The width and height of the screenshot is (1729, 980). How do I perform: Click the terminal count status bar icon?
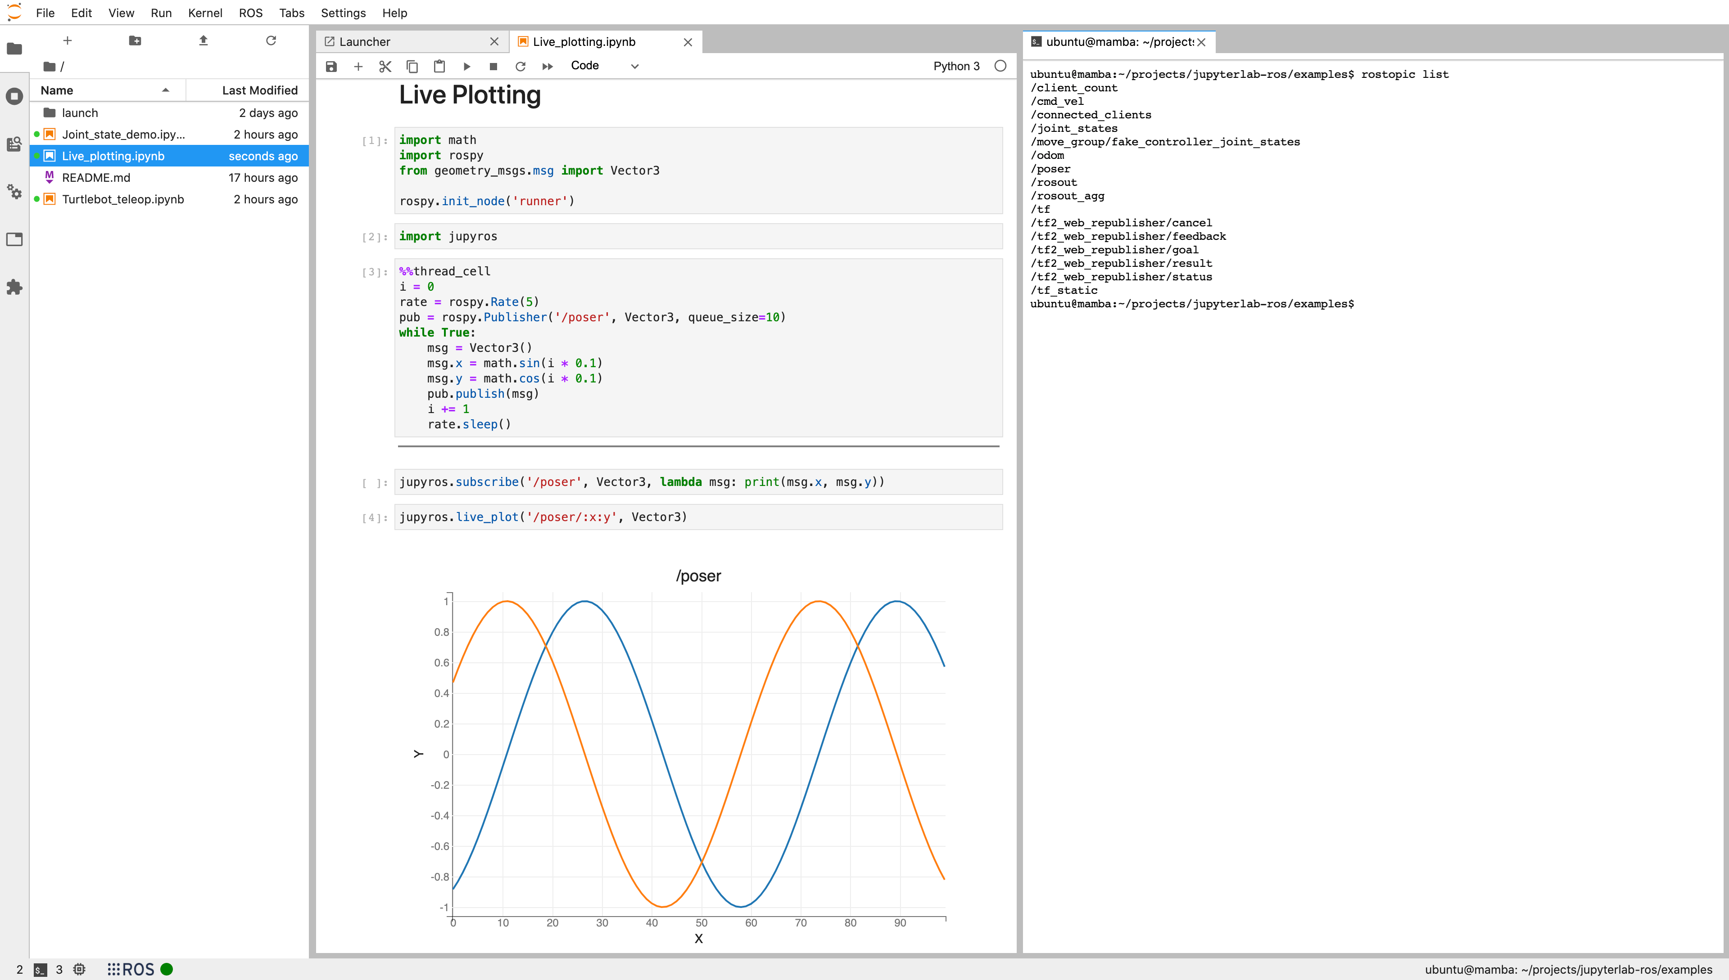(41, 970)
